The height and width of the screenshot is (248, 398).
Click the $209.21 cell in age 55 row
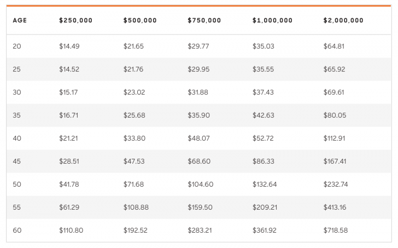(x=265, y=207)
